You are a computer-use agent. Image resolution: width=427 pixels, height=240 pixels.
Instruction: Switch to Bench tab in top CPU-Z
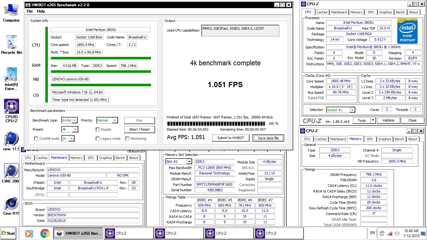point(400,12)
